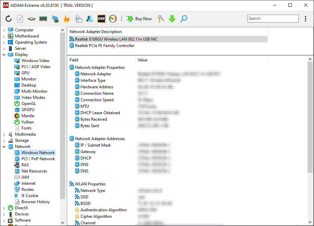This screenshot has height=226, width=314.
Task: Click the green download arrow icon
Action: point(172,19)
